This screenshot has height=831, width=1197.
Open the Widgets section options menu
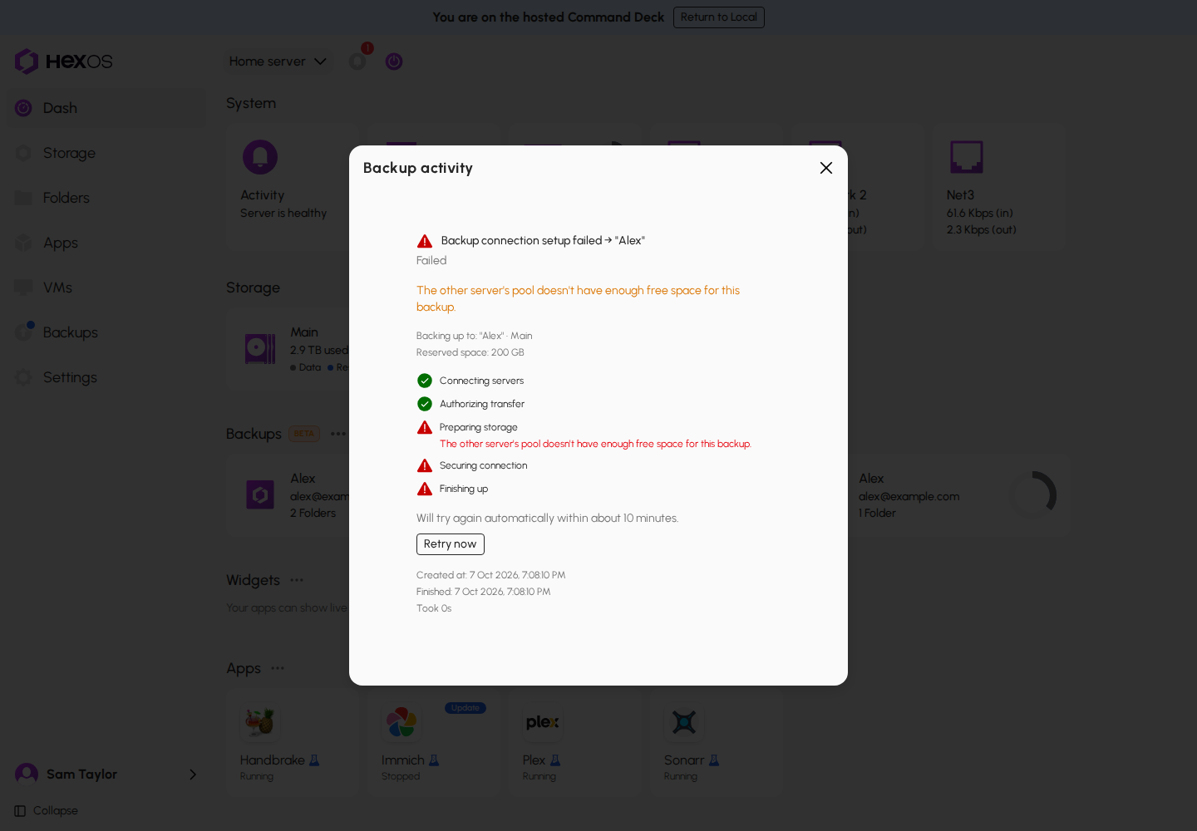tap(297, 580)
